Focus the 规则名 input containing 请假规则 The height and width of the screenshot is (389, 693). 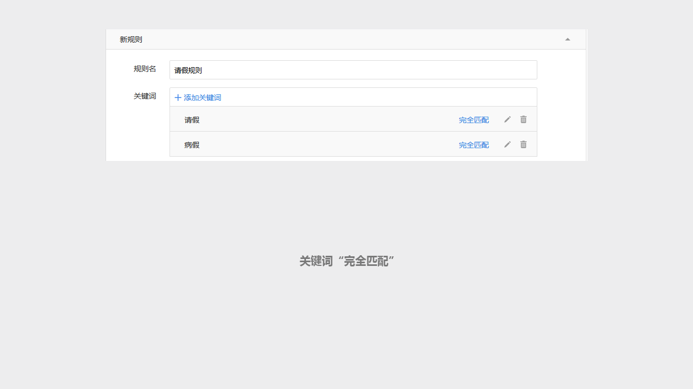coord(353,70)
